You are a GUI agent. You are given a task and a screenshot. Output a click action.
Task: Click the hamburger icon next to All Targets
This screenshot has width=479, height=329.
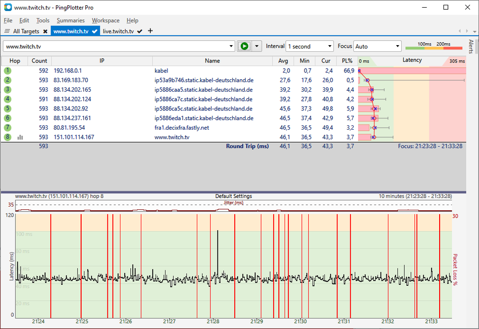pyautogui.click(x=7, y=31)
